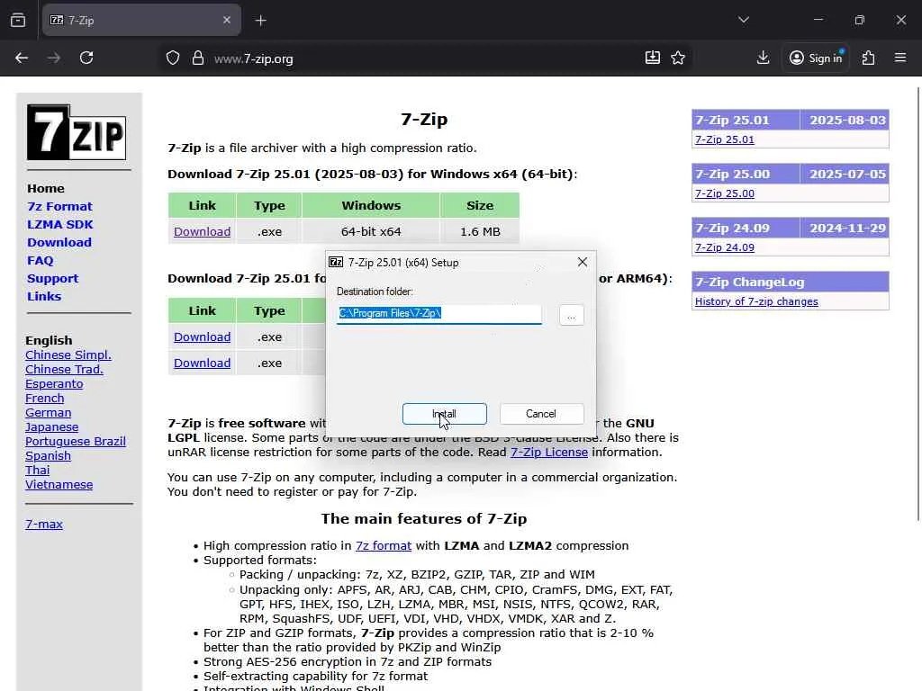Click the padlock site security icon
922x691 pixels.
click(198, 58)
